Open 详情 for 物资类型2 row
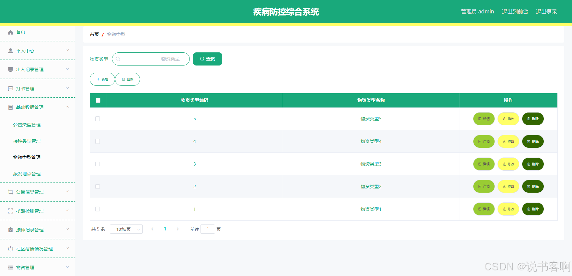Screen dimensions: 572x276 pos(484,186)
